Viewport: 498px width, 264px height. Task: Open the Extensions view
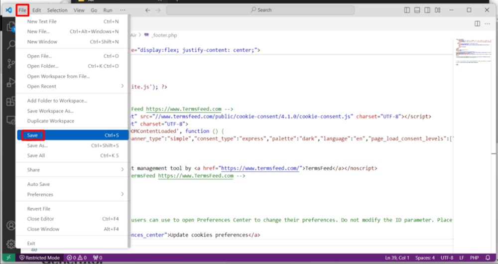[x=11, y=101]
